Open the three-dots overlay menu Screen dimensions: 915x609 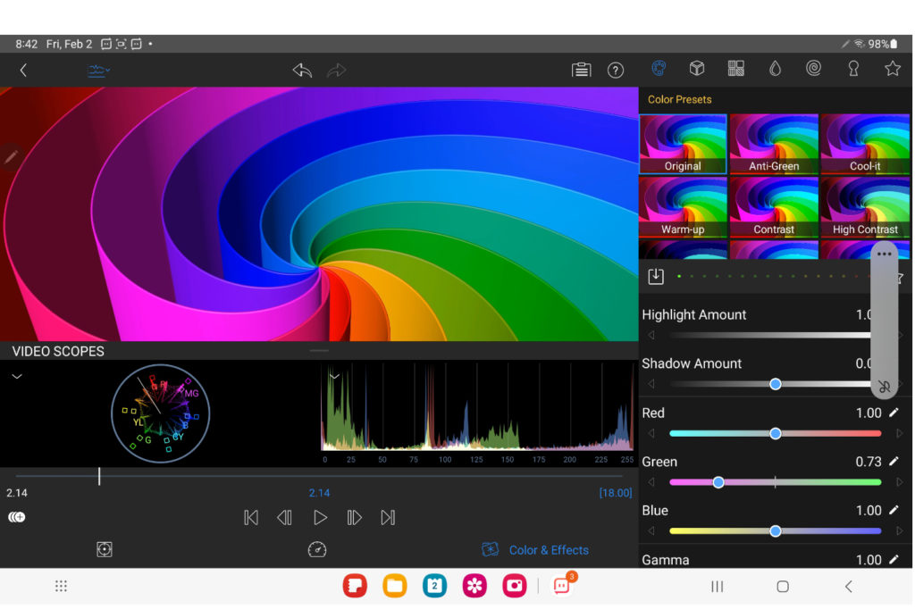coord(884,254)
